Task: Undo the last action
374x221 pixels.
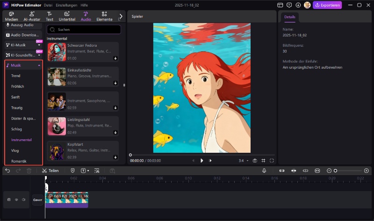Action: pos(7,171)
